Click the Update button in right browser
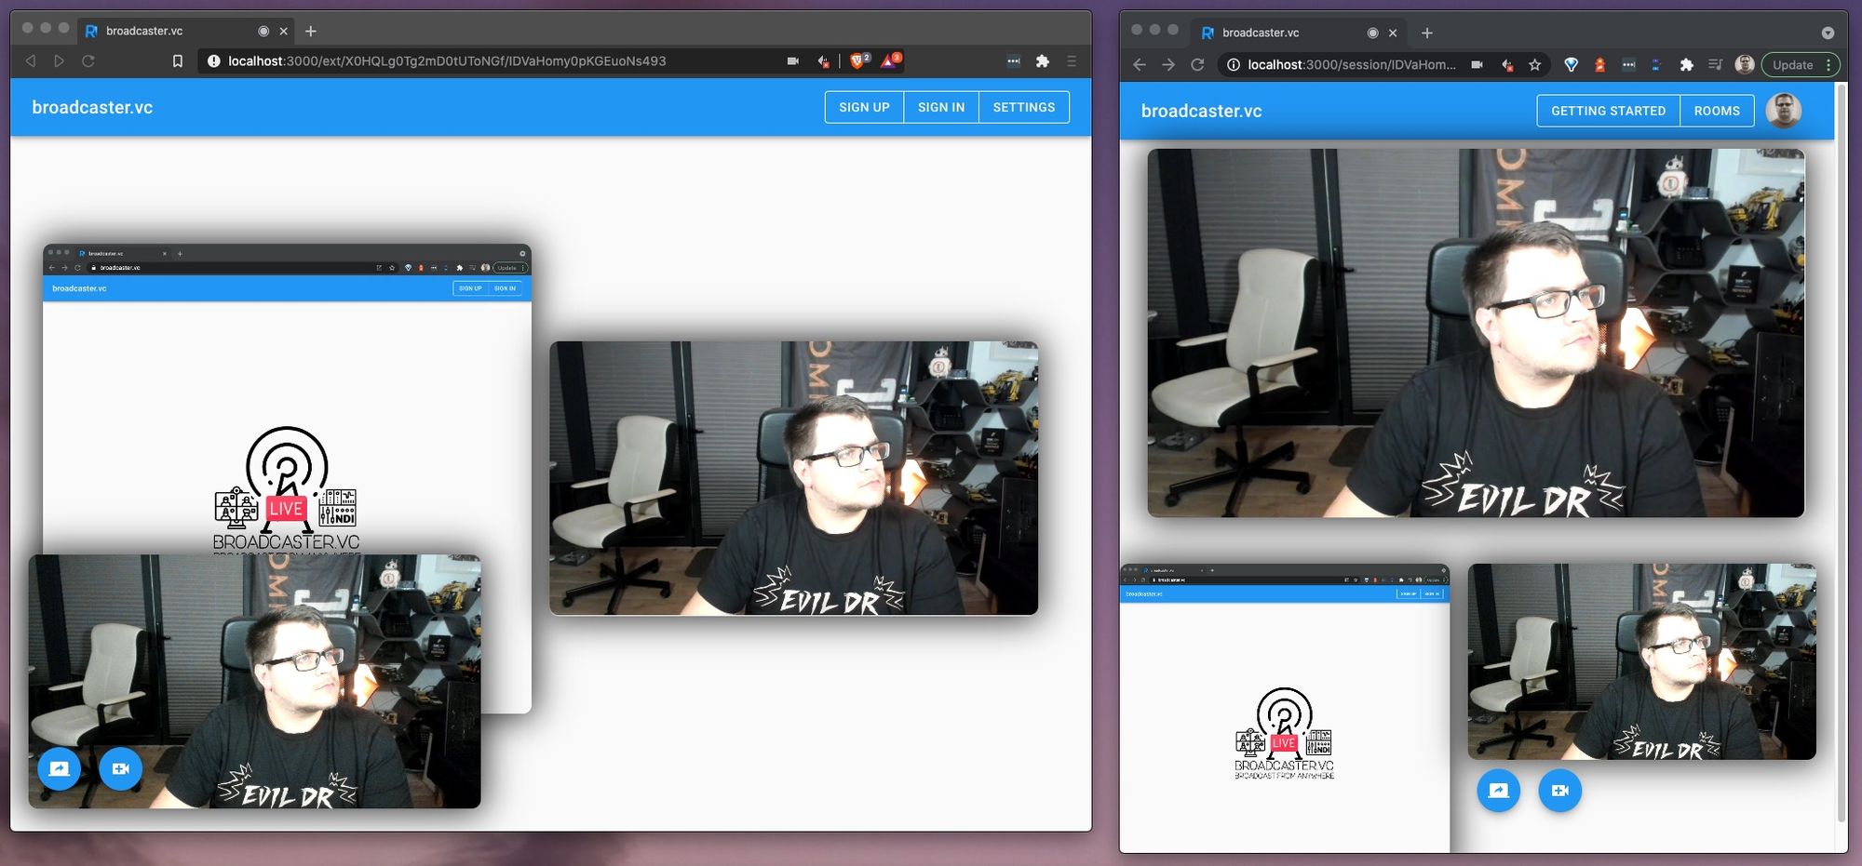The image size is (1862, 866). 1801,64
